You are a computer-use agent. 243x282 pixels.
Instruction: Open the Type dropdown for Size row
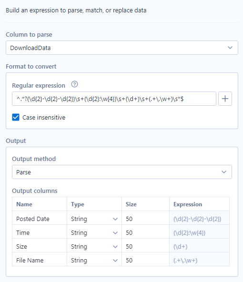[94, 246]
